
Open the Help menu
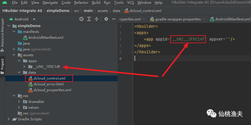[159, 3]
